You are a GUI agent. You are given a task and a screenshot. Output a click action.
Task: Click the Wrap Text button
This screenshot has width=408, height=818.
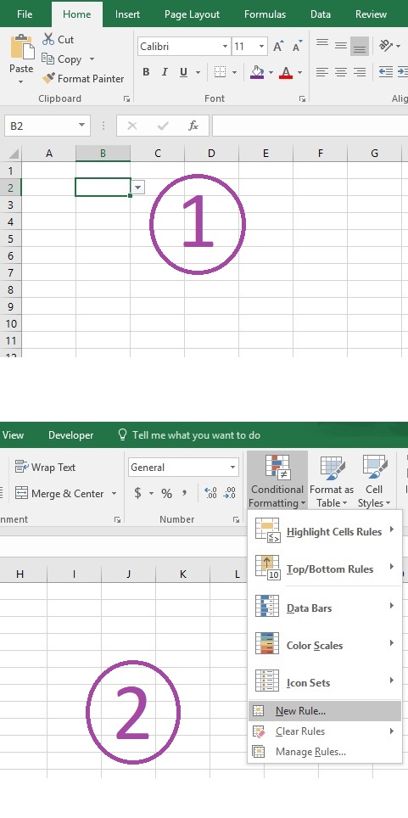(46, 467)
